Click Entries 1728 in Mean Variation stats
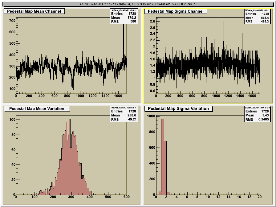Screen dimensions: 276x207 pyautogui.click(x=124, y=111)
